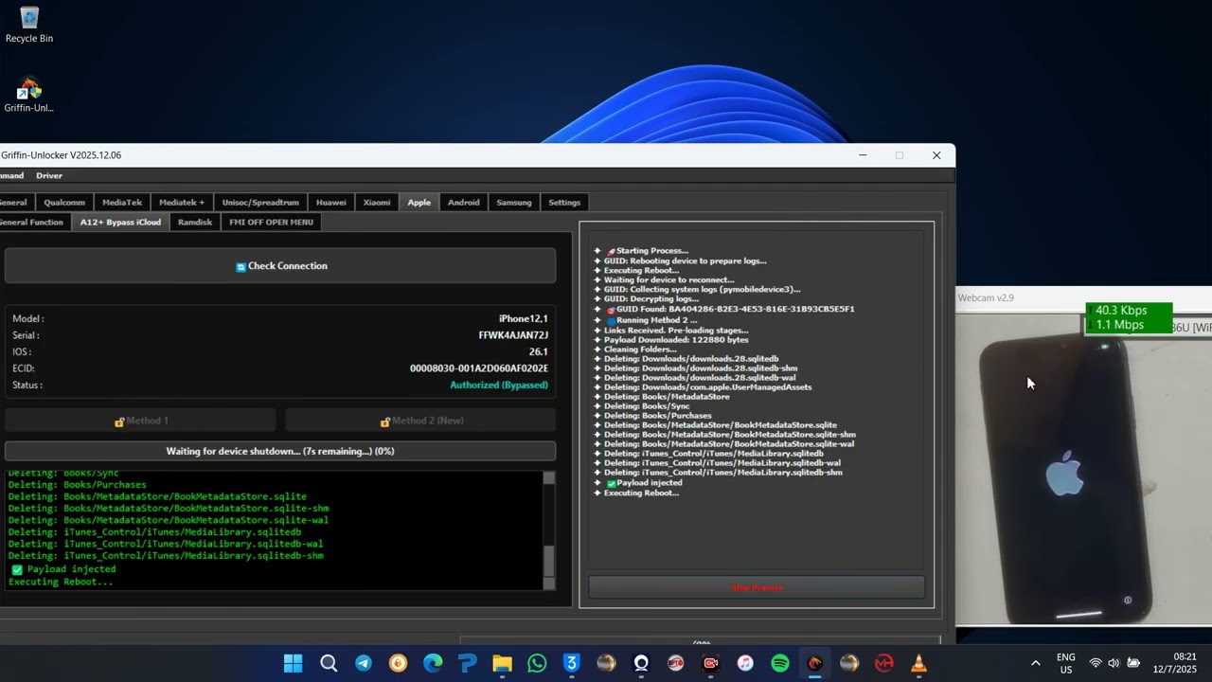Open the blue 3 shield app in taskbar

click(571, 663)
